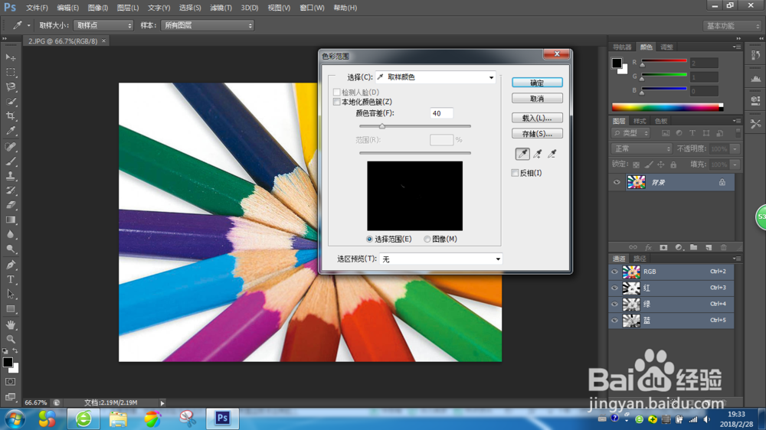The image size is (766, 430).
Task: Select the Gradient tool
Action: [11, 220]
